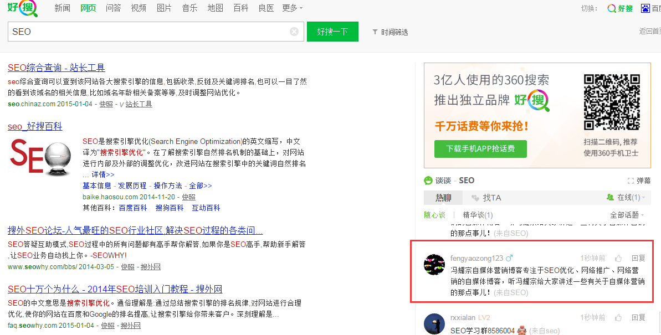Viewport: 661px width, 335px height.
Task: Open the 时间筛选 time filter
Action: 391,32
